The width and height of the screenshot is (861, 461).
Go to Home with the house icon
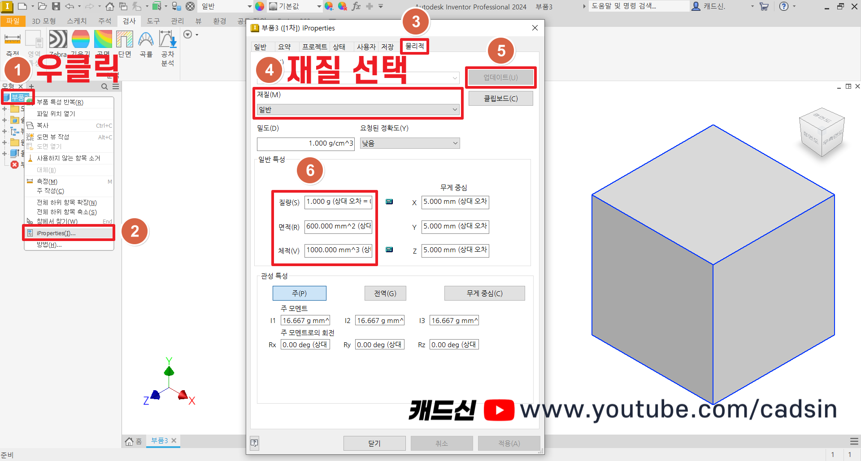pos(110,6)
